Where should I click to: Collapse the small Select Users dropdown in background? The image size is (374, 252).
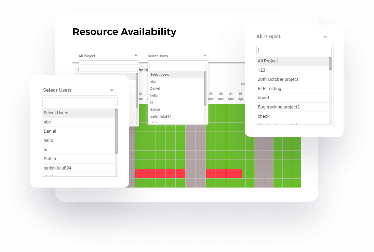(x=205, y=56)
